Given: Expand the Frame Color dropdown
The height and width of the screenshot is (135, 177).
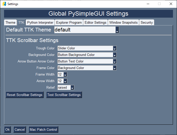Looking at the screenshot, I should 114,68.
